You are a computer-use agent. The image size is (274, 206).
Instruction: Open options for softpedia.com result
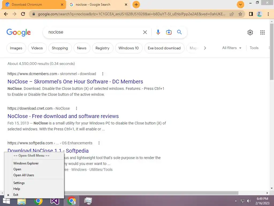[x=99, y=143]
